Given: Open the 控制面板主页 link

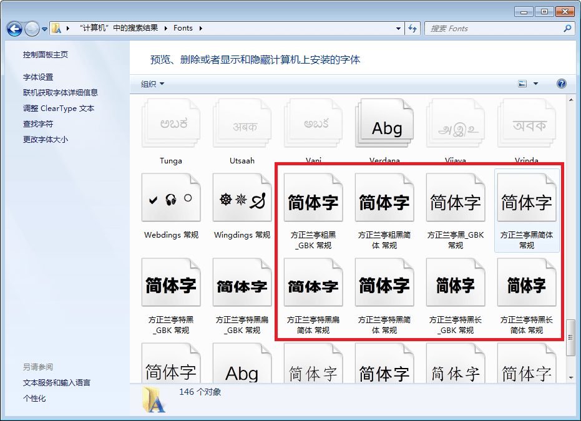Looking at the screenshot, I should 46,55.
